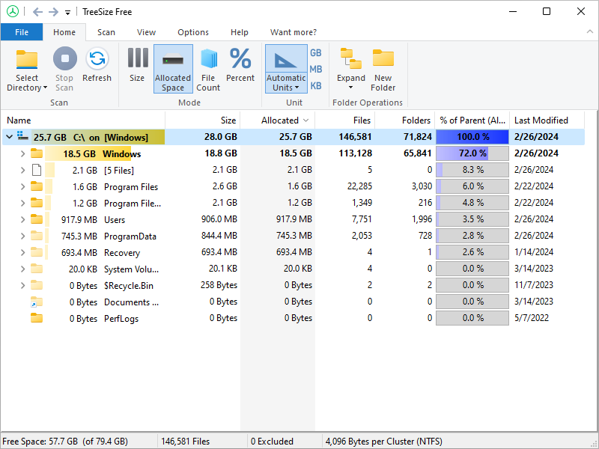This screenshot has width=599, height=449.
Task: Click the Refresh scan icon
Action: coord(97,60)
